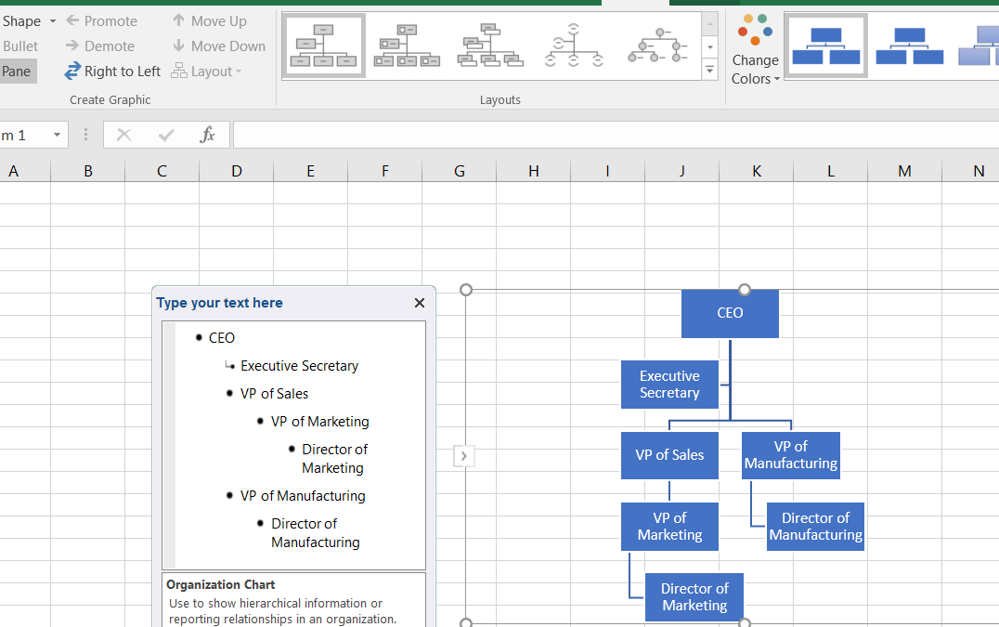The image size is (999, 627).
Task: Select column H header
Action: click(x=533, y=171)
